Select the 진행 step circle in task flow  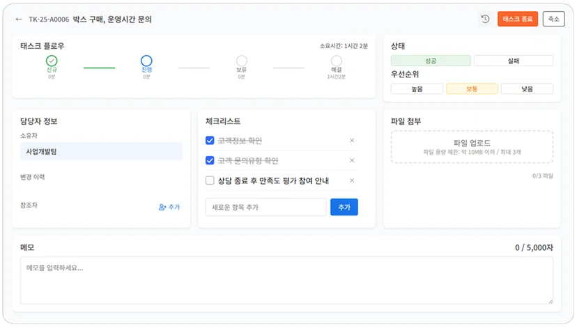(146, 61)
